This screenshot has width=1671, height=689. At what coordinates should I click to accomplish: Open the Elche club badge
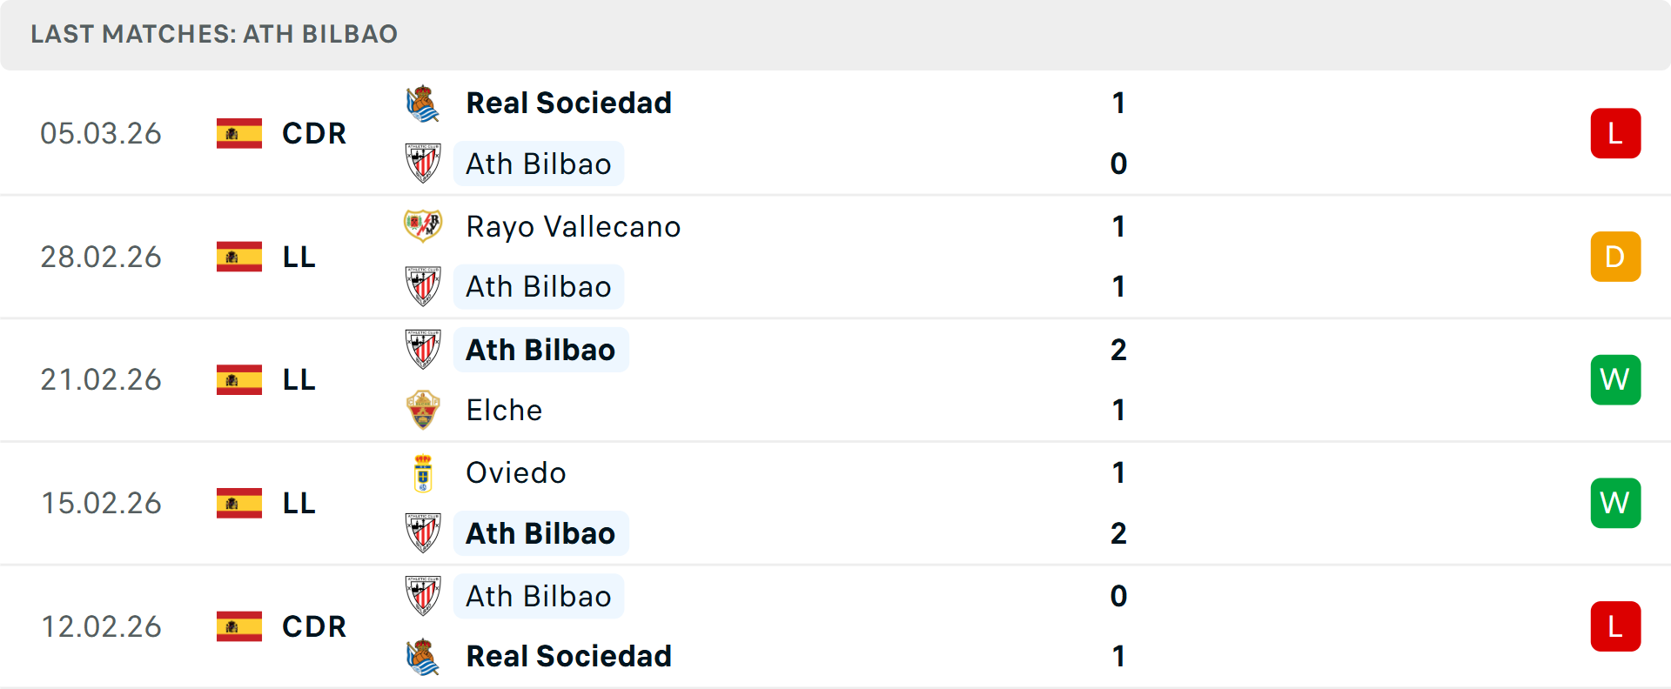[424, 410]
